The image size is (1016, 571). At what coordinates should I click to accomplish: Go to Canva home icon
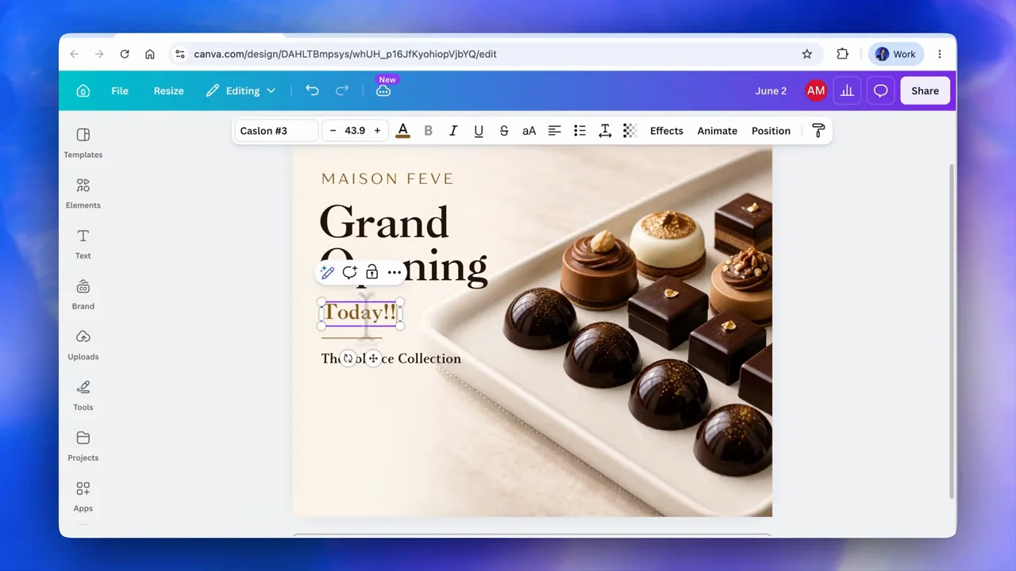tap(83, 90)
